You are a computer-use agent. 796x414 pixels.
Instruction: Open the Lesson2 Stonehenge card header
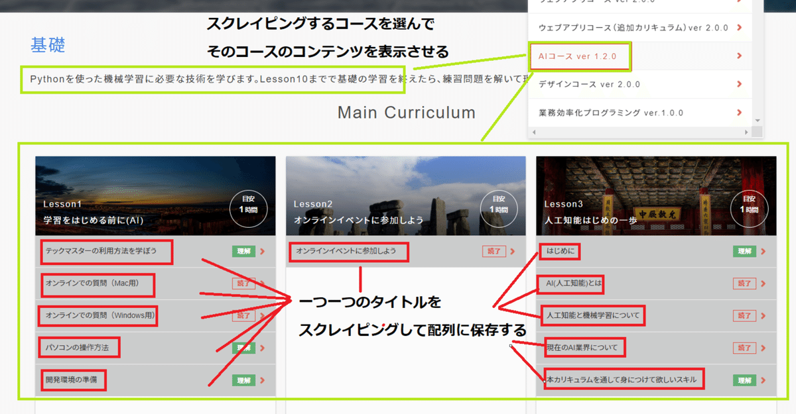(406, 196)
